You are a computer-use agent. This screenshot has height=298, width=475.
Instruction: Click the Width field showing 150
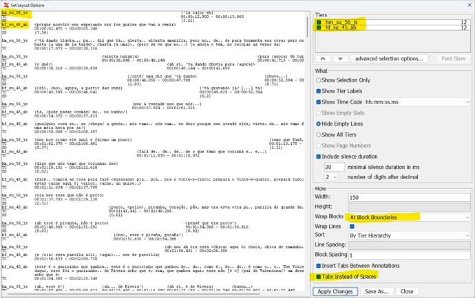click(x=410, y=197)
